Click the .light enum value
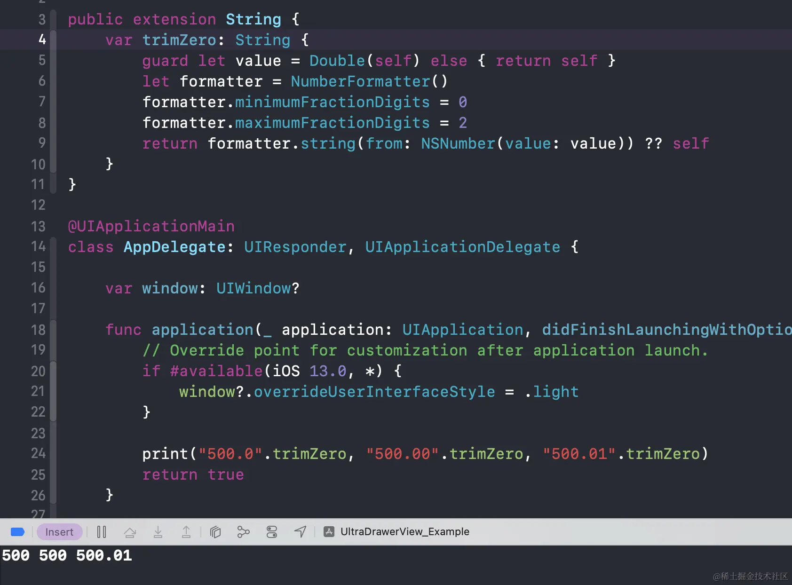This screenshot has height=585, width=792. (551, 392)
